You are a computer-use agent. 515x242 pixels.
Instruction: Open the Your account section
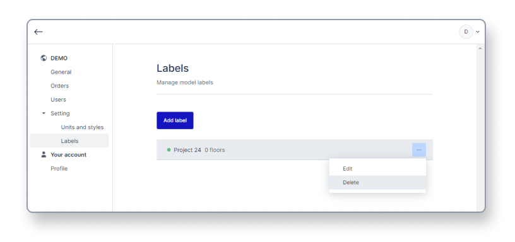(x=68, y=154)
